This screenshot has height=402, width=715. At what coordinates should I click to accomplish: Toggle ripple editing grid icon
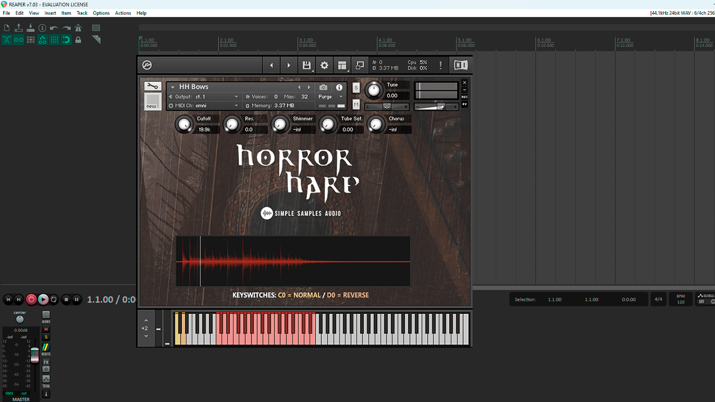pos(30,40)
